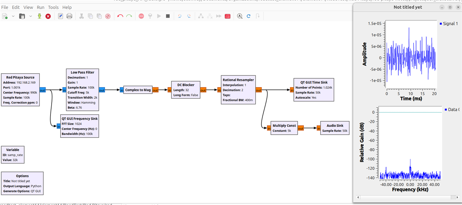Close the flowgraph with the red X icon
Screen dimensions: 462x205
(48, 16)
